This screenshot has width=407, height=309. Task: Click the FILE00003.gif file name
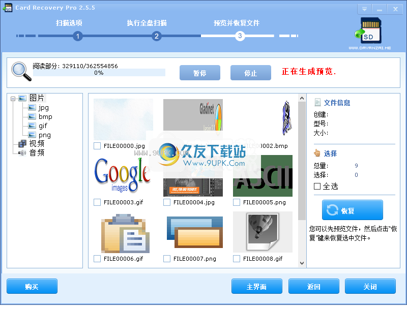coord(123,202)
